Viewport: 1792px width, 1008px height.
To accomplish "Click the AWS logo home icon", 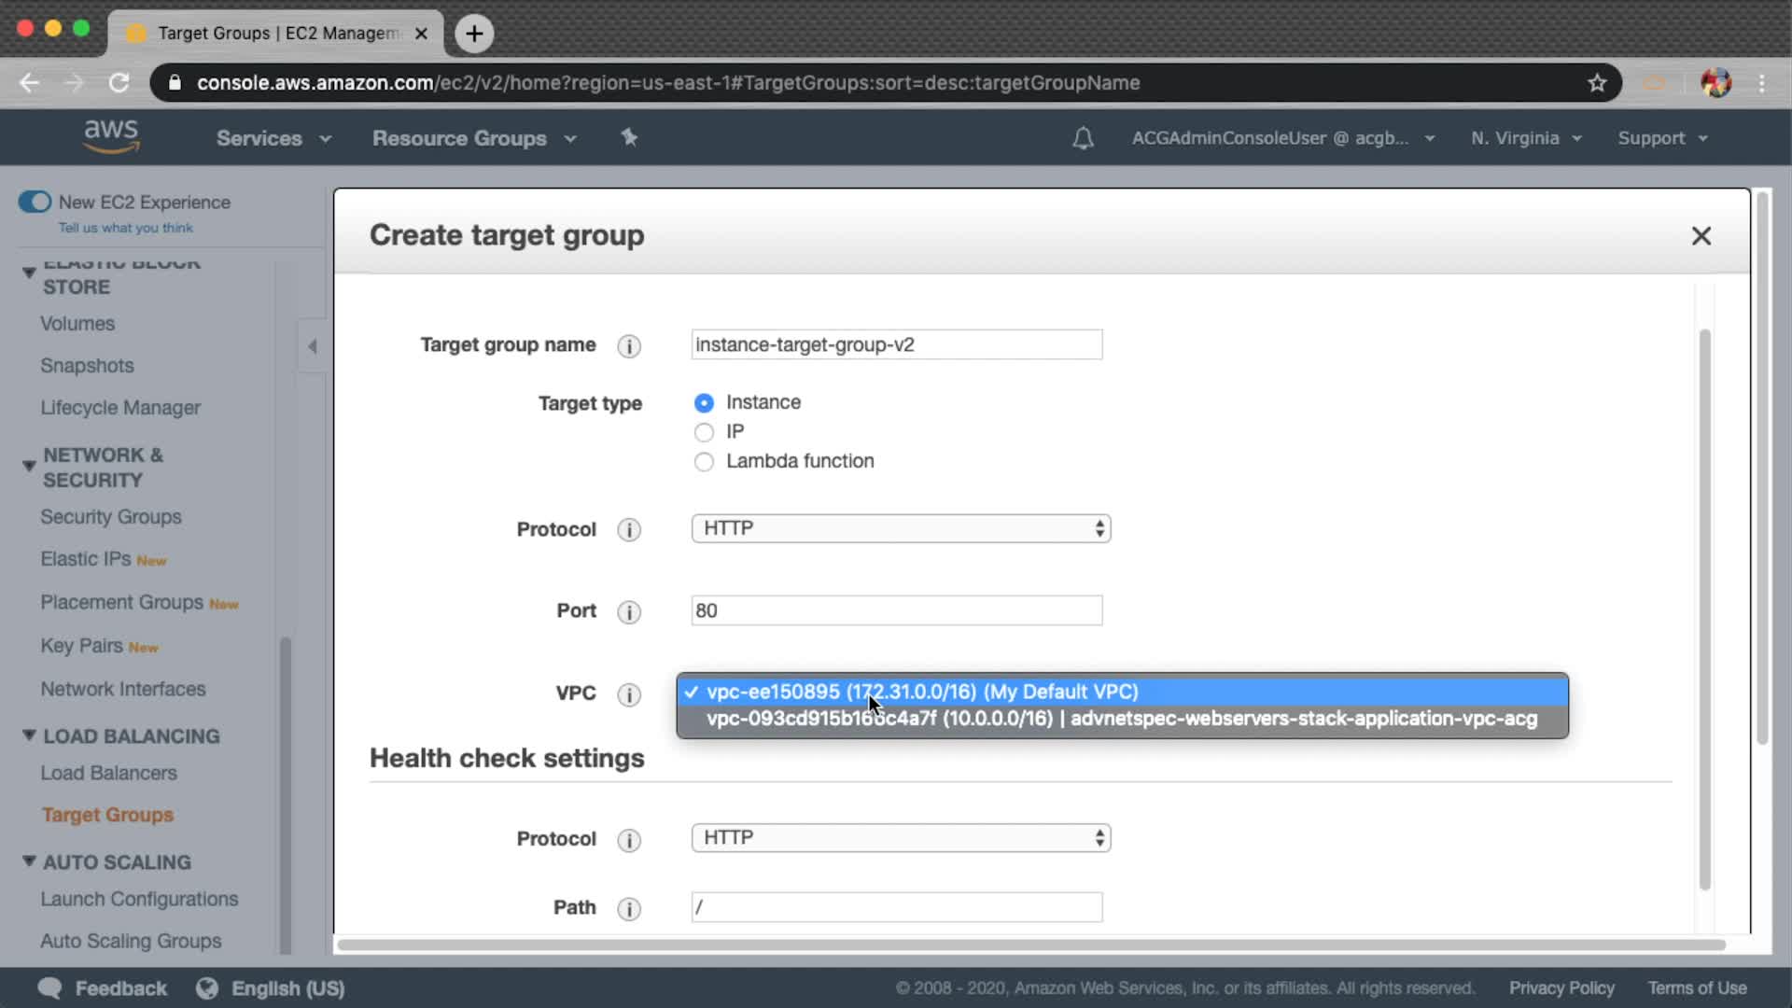I will pyautogui.click(x=111, y=136).
